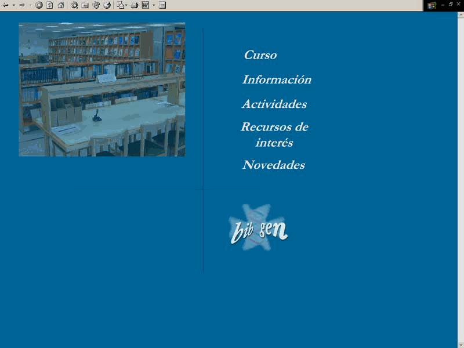Open the Search pane magnifier icon

pos(74,5)
